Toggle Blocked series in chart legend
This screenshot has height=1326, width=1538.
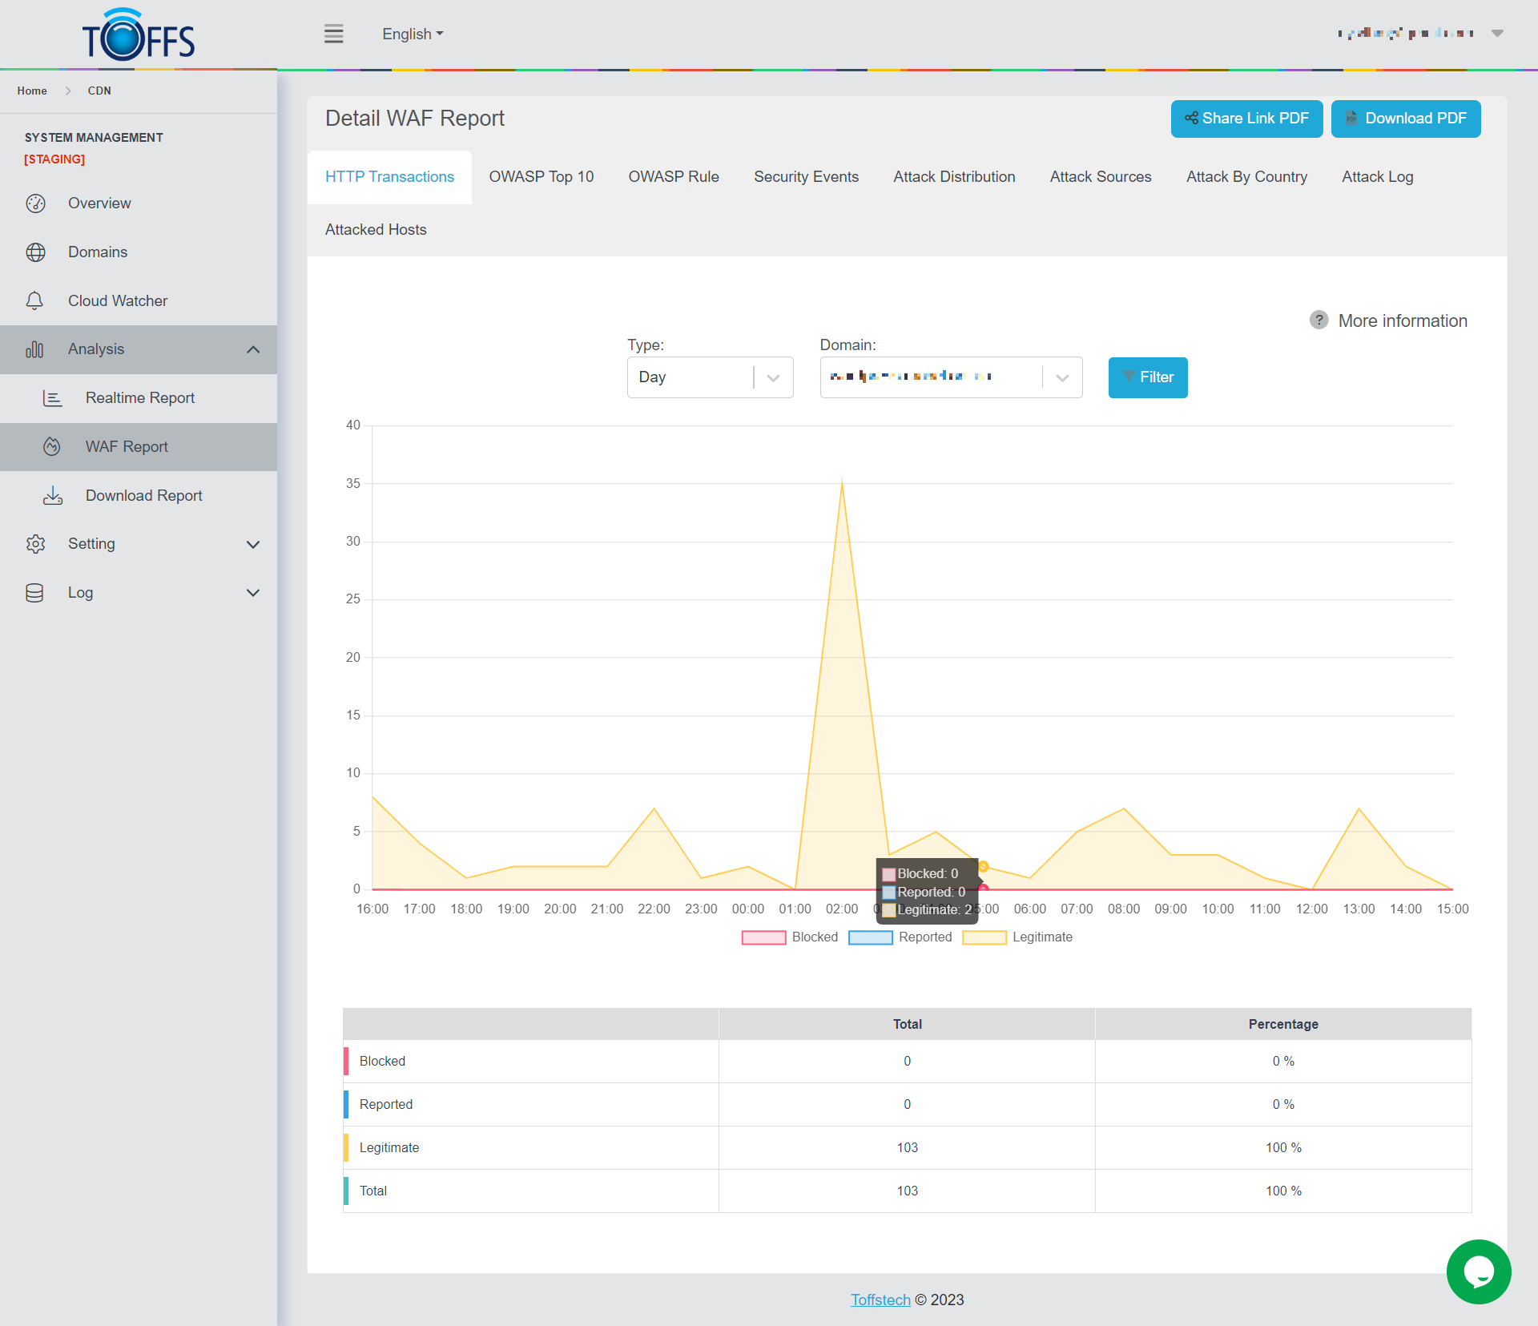coord(764,937)
